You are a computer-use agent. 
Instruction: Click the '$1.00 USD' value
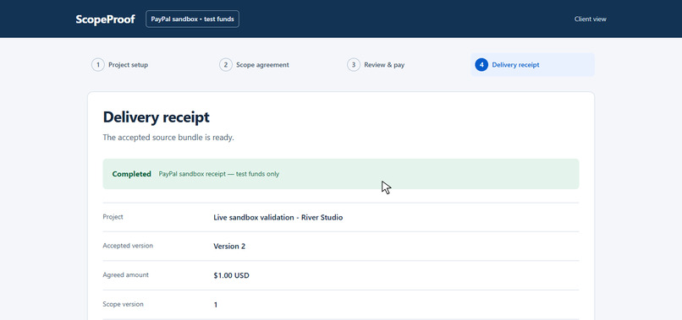click(x=231, y=276)
